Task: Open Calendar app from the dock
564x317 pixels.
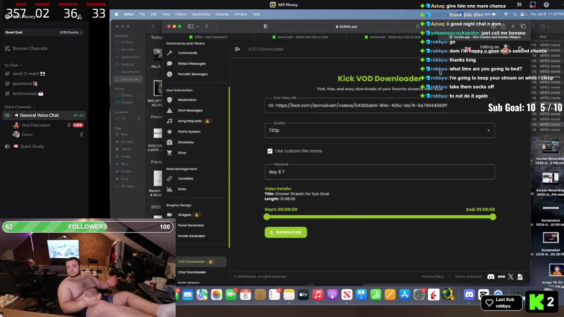Action: click(x=245, y=295)
